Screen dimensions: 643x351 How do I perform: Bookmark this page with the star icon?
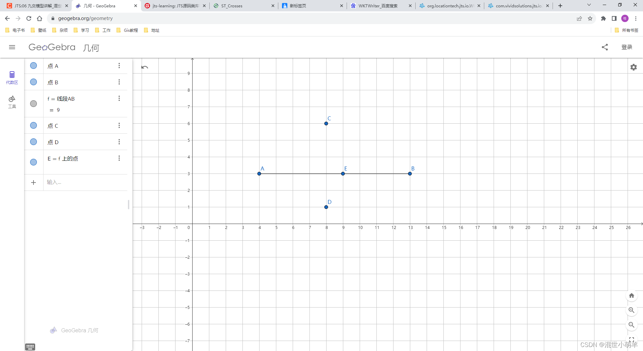(x=590, y=18)
